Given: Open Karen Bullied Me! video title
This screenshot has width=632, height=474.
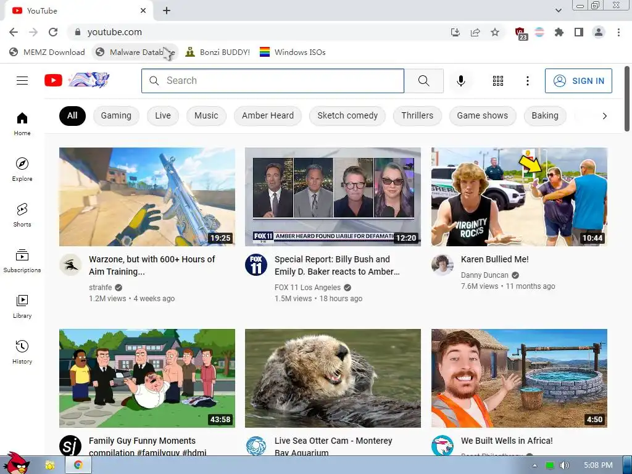Looking at the screenshot, I should [x=494, y=259].
